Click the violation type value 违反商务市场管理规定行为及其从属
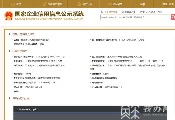 [x=125, y=57]
